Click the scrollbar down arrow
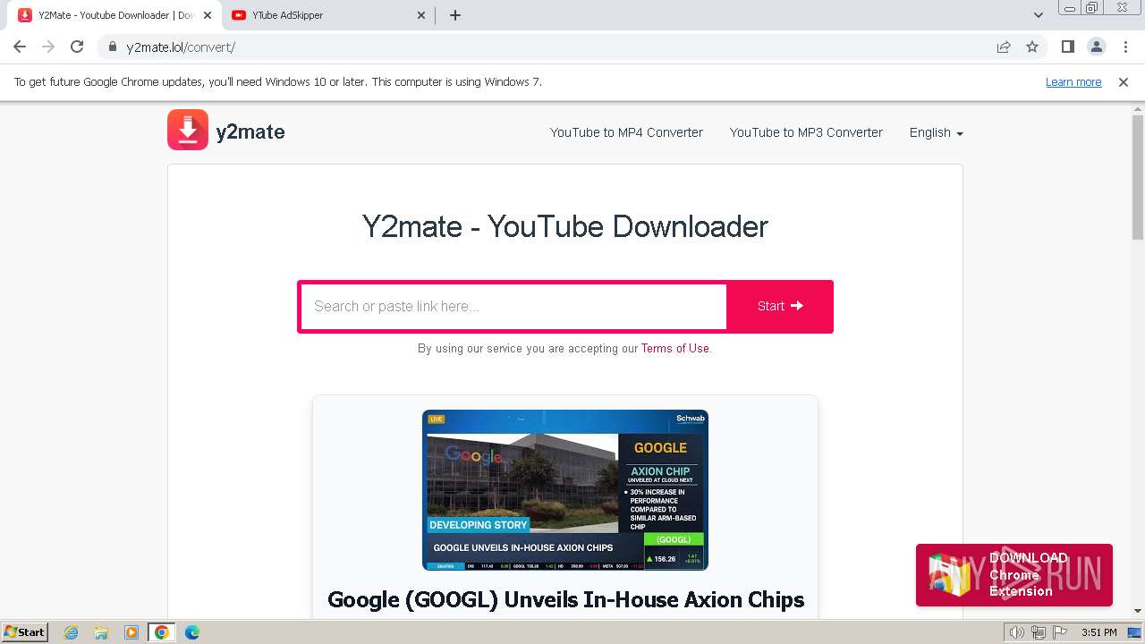1145x644 pixels. pyautogui.click(x=1138, y=611)
